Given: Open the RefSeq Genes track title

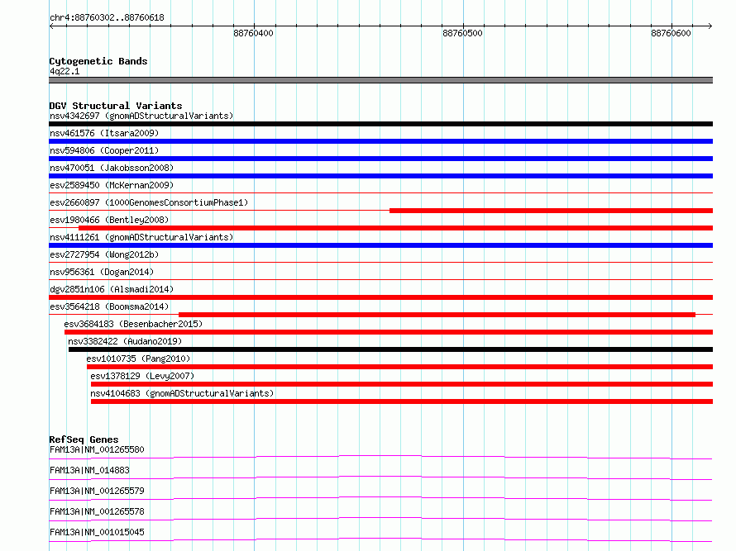Looking at the screenshot, I should tap(84, 439).
